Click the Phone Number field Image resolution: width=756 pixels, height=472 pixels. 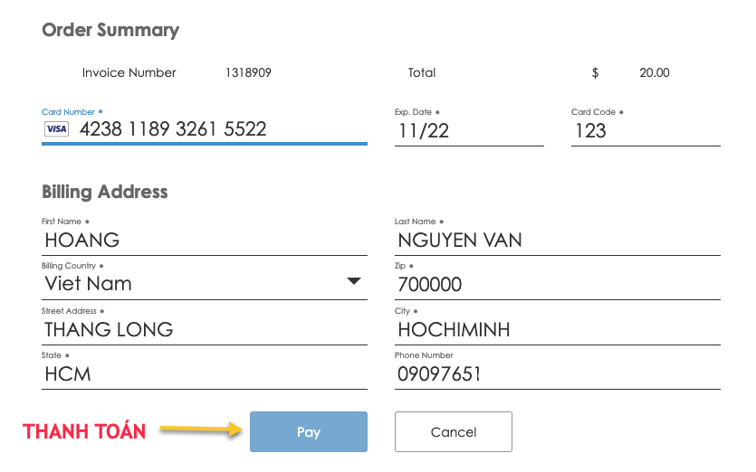tap(558, 374)
